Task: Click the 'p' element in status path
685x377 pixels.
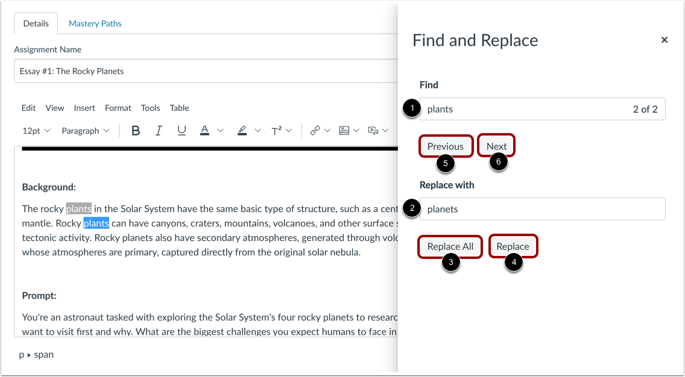Action: click(22, 354)
